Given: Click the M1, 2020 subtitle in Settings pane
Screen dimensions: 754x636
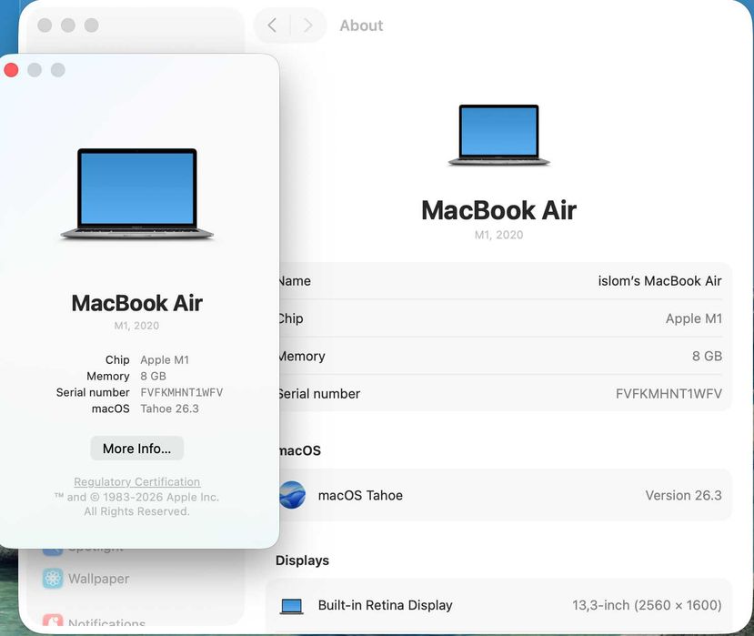Looking at the screenshot, I should coord(498,235).
